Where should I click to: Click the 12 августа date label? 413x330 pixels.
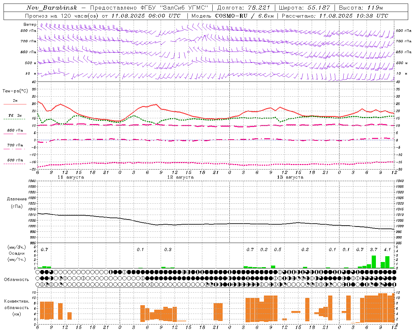(x=180, y=177)
